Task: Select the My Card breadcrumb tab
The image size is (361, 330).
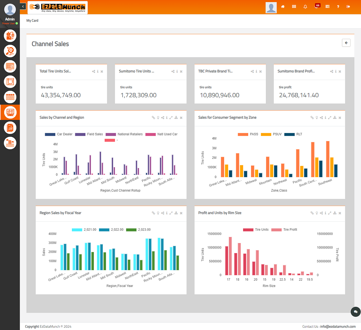Action: 32,20
